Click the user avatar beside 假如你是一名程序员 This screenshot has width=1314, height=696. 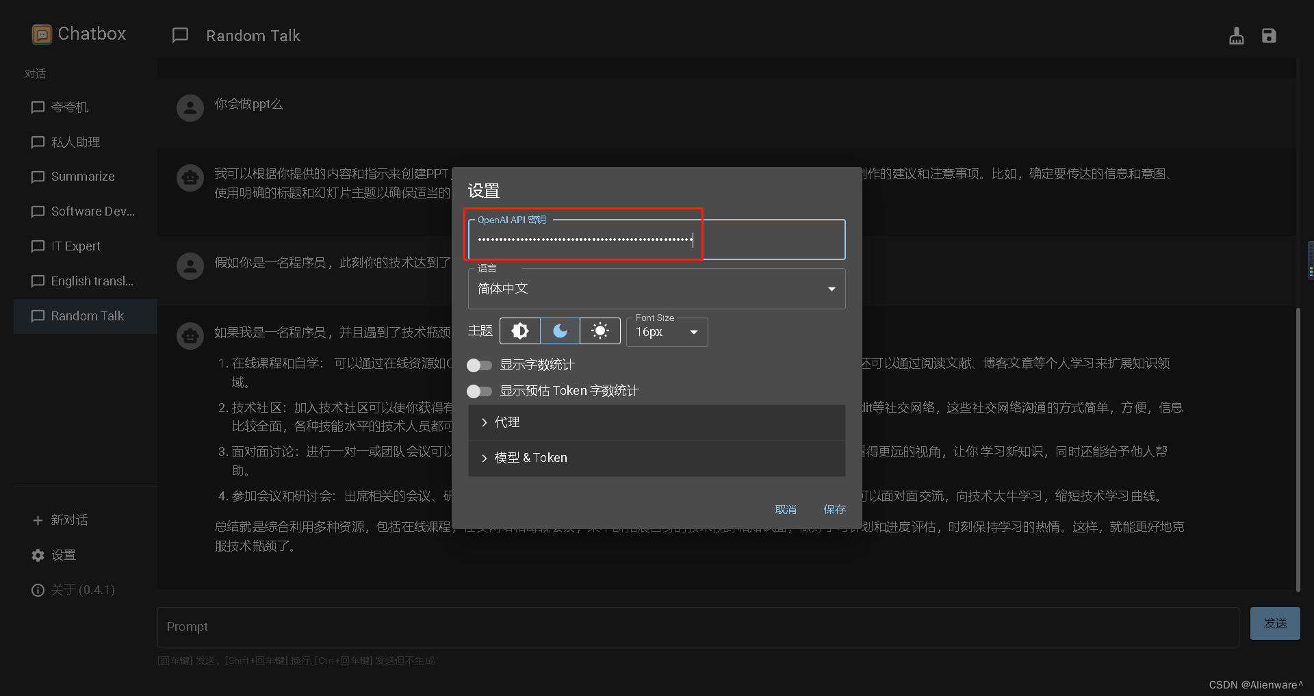[x=190, y=266]
